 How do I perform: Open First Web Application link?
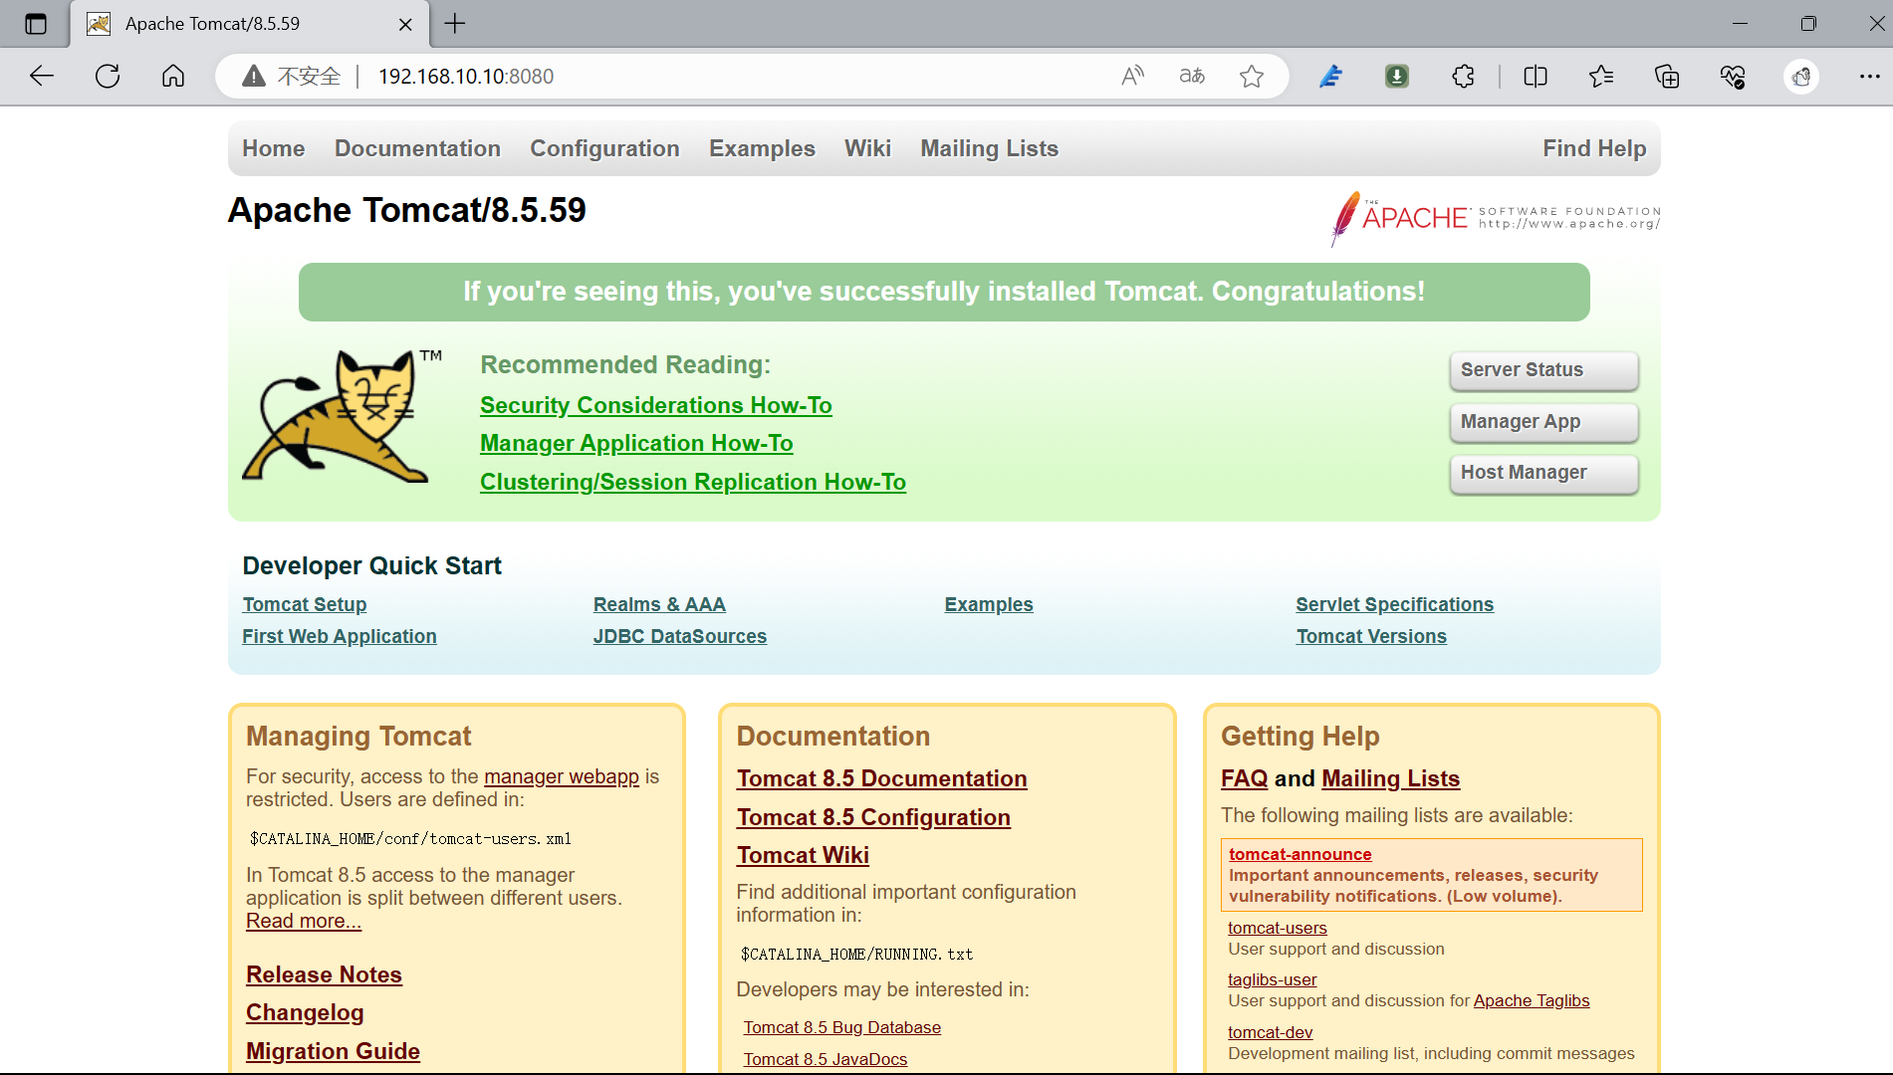[x=340, y=636]
